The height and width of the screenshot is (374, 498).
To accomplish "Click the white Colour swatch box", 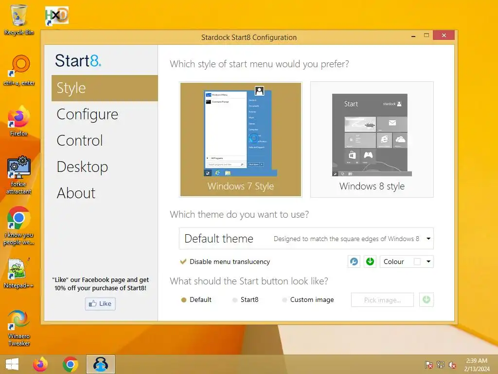I will click(417, 262).
